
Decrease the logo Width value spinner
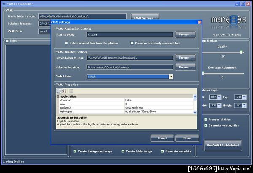click(219, 106)
